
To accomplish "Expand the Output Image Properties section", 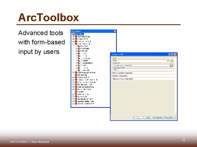I will click(112, 79).
